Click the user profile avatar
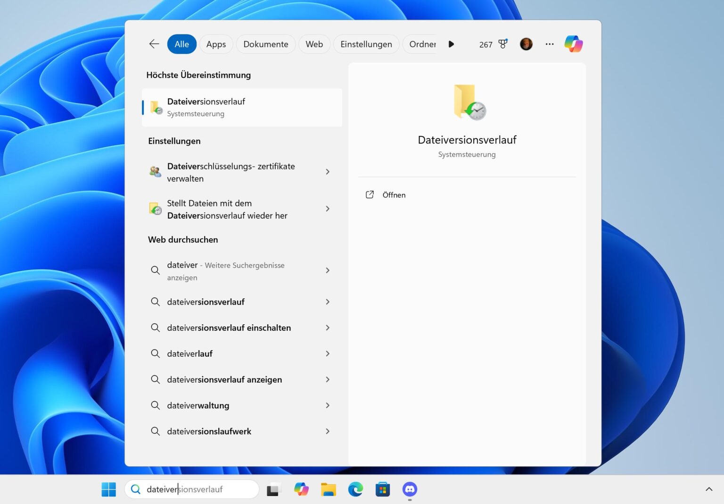 click(526, 44)
